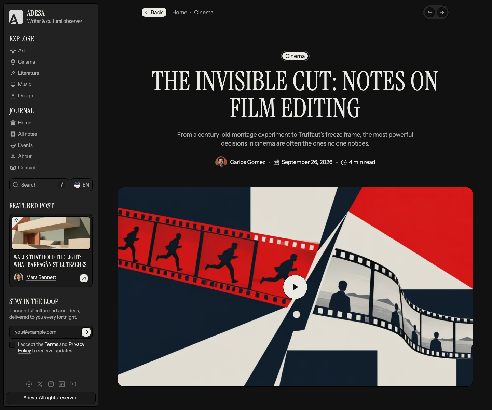
Task: Click the Adesa logo icon
Action: [x=16, y=17]
